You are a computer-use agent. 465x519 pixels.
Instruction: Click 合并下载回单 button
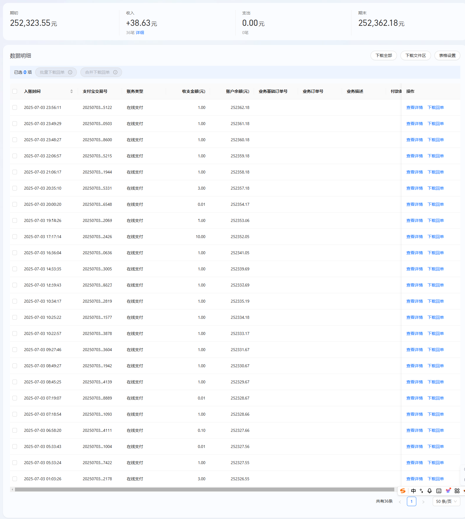[x=101, y=72]
